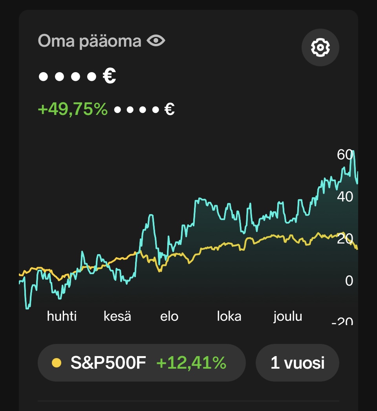377x411 pixels.
Task: Click the yellow S&P500F color dot
Action: point(57,363)
